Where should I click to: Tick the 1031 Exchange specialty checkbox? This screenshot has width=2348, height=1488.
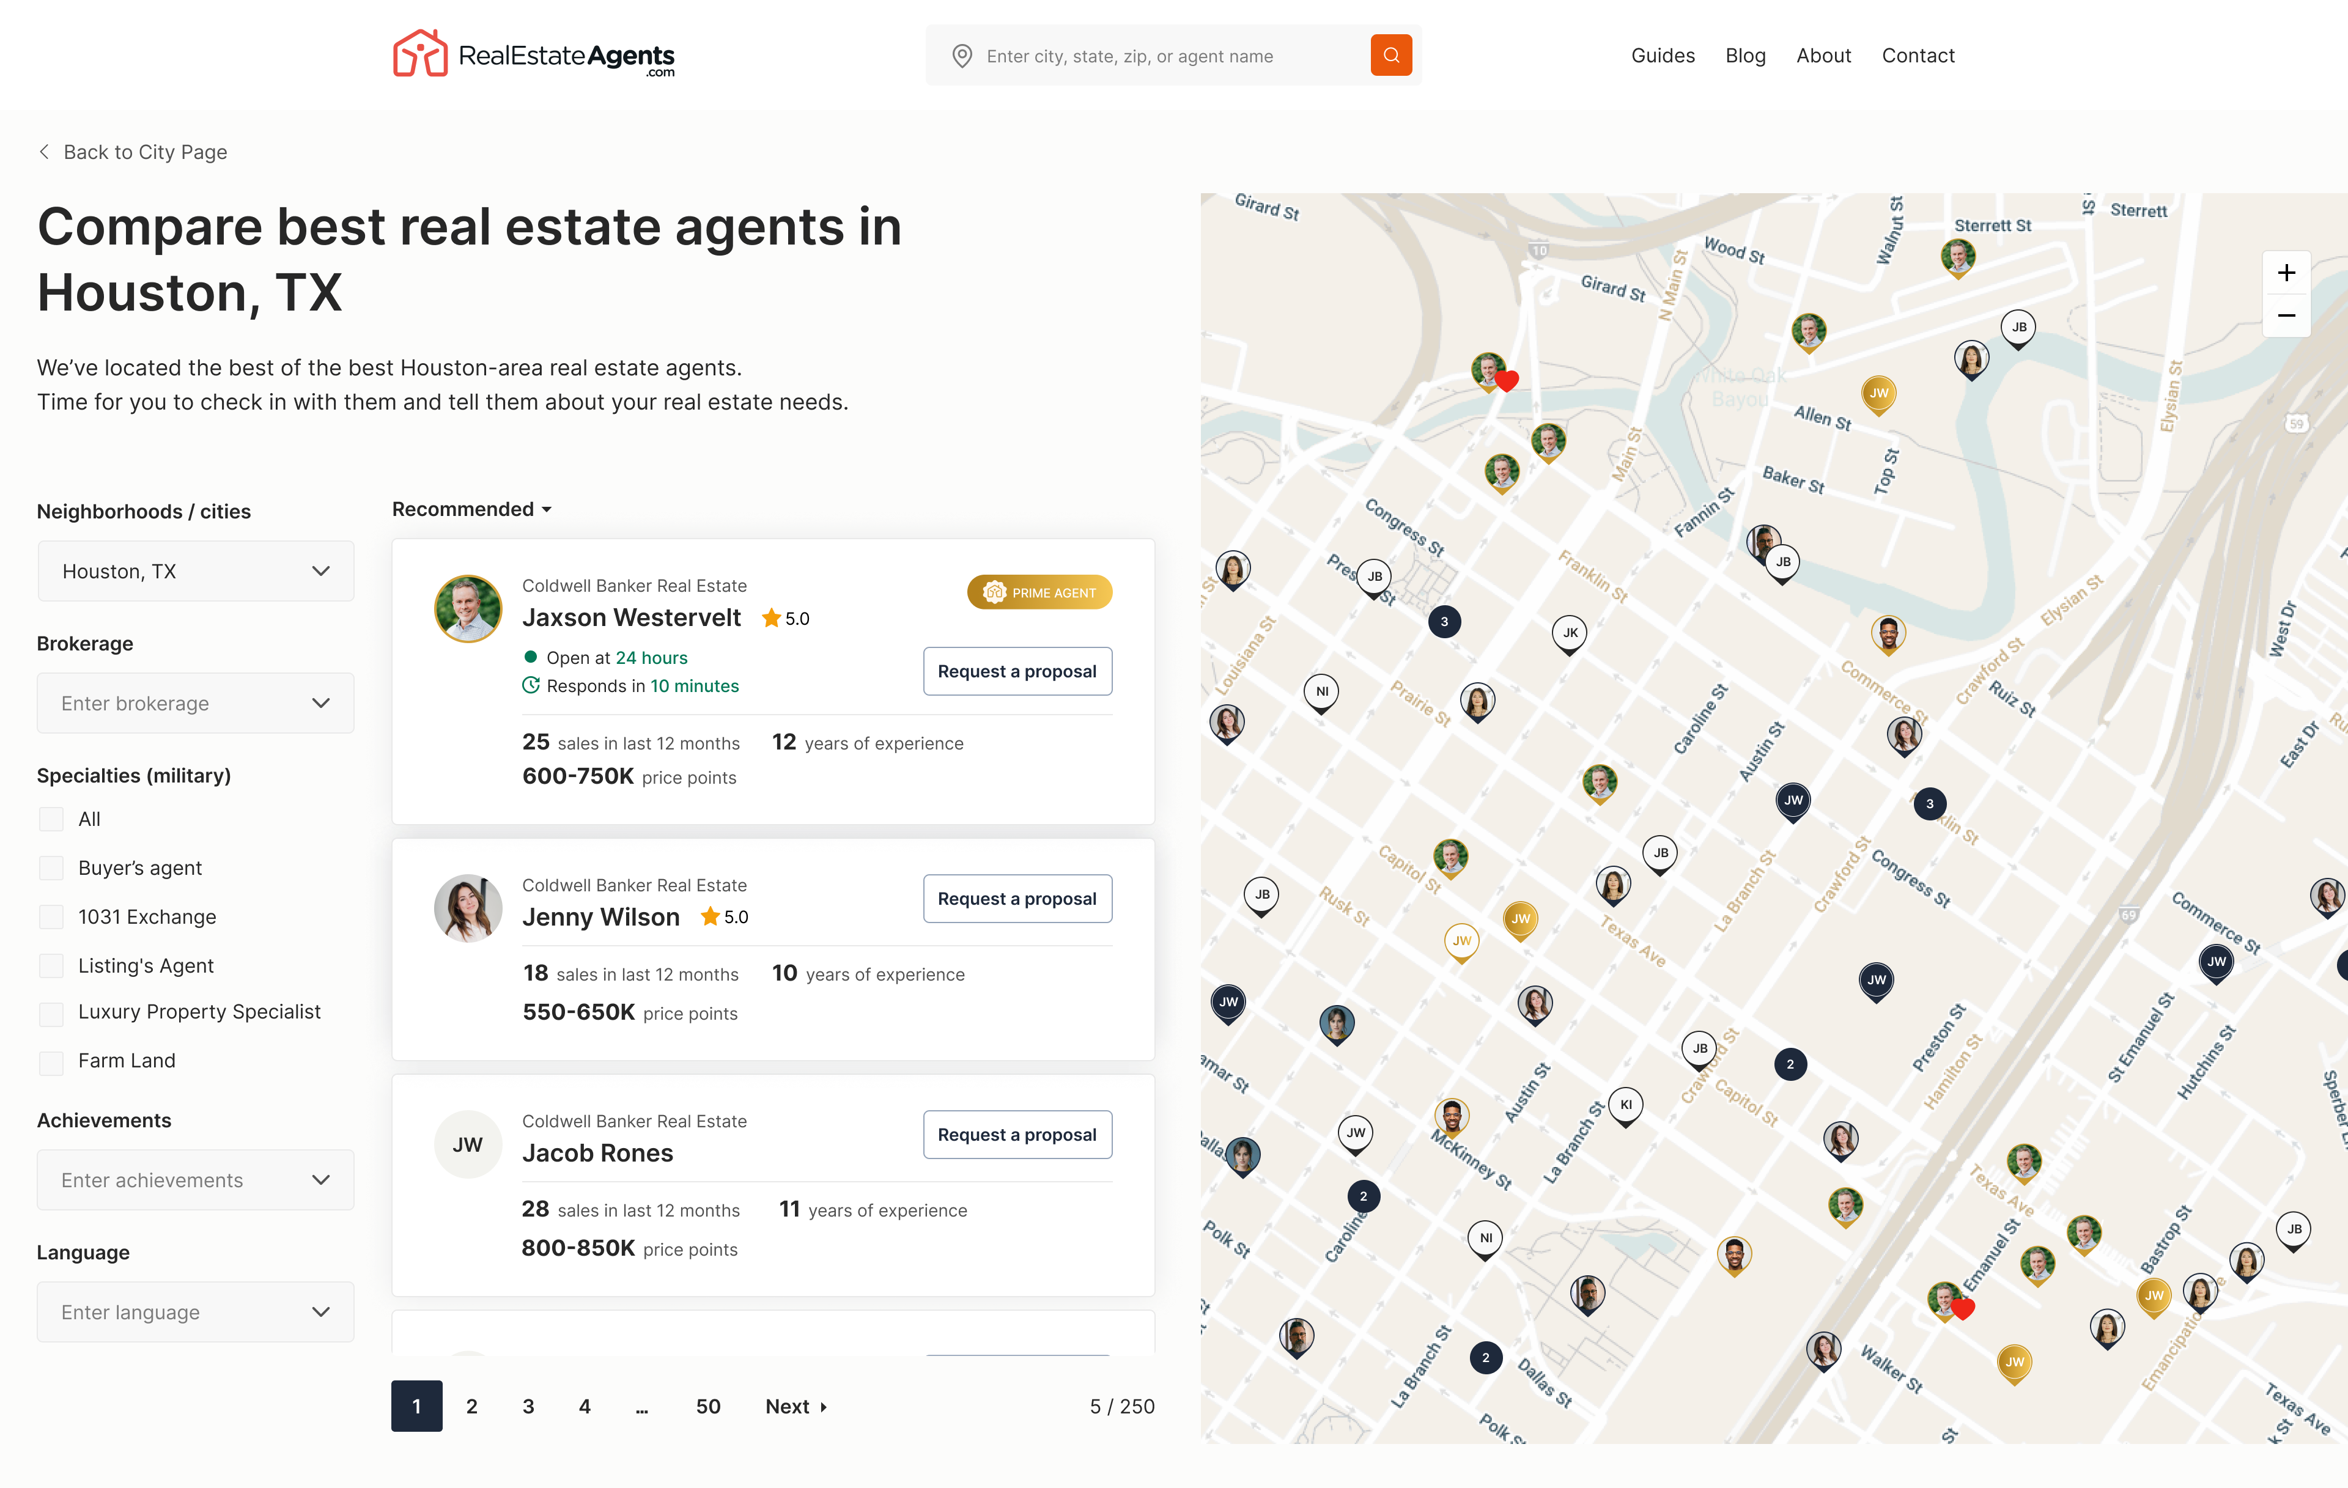coord(52,916)
